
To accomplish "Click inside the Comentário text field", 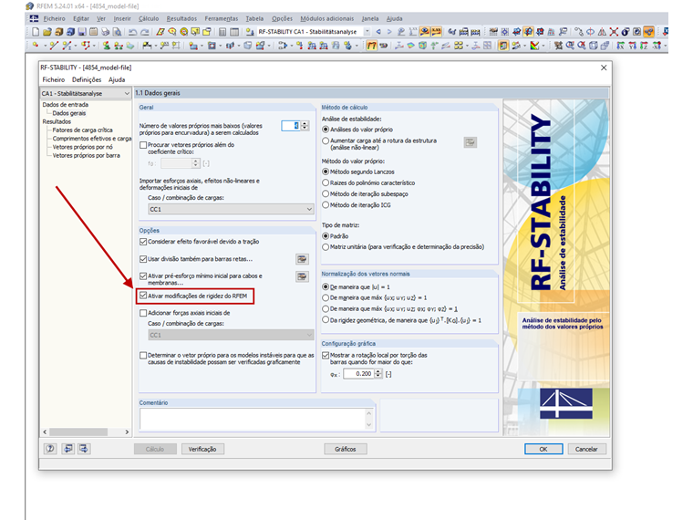I will [253, 419].
